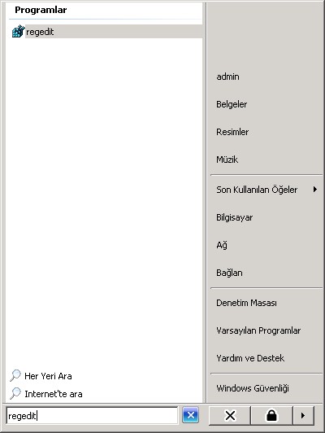This screenshot has width=325, height=433.
Task: Open the Resimler folder
Action: (232, 132)
